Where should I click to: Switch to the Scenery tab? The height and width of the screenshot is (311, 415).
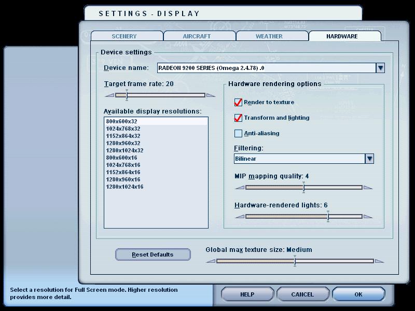[125, 36]
